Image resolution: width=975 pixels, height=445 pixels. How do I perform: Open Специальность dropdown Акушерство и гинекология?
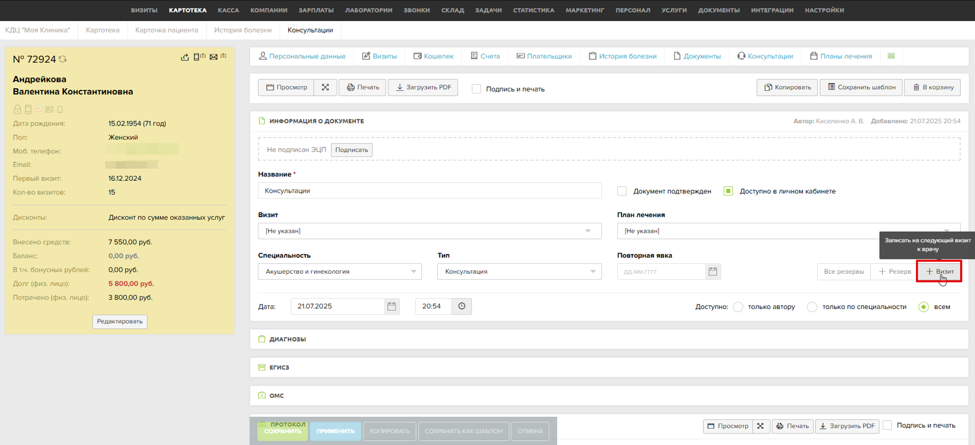[340, 272]
